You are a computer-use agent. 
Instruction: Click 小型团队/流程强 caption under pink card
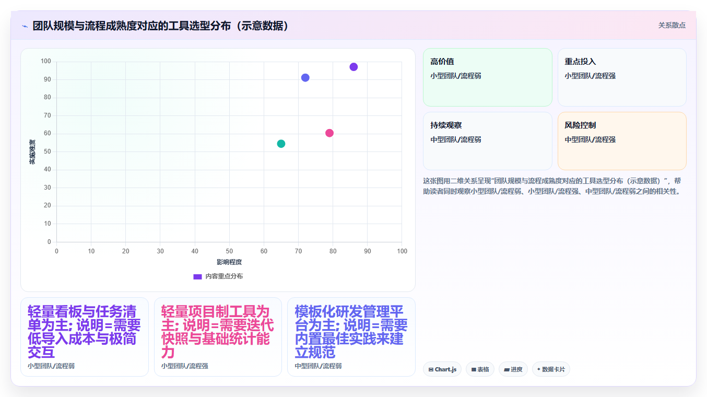click(x=185, y=366)
